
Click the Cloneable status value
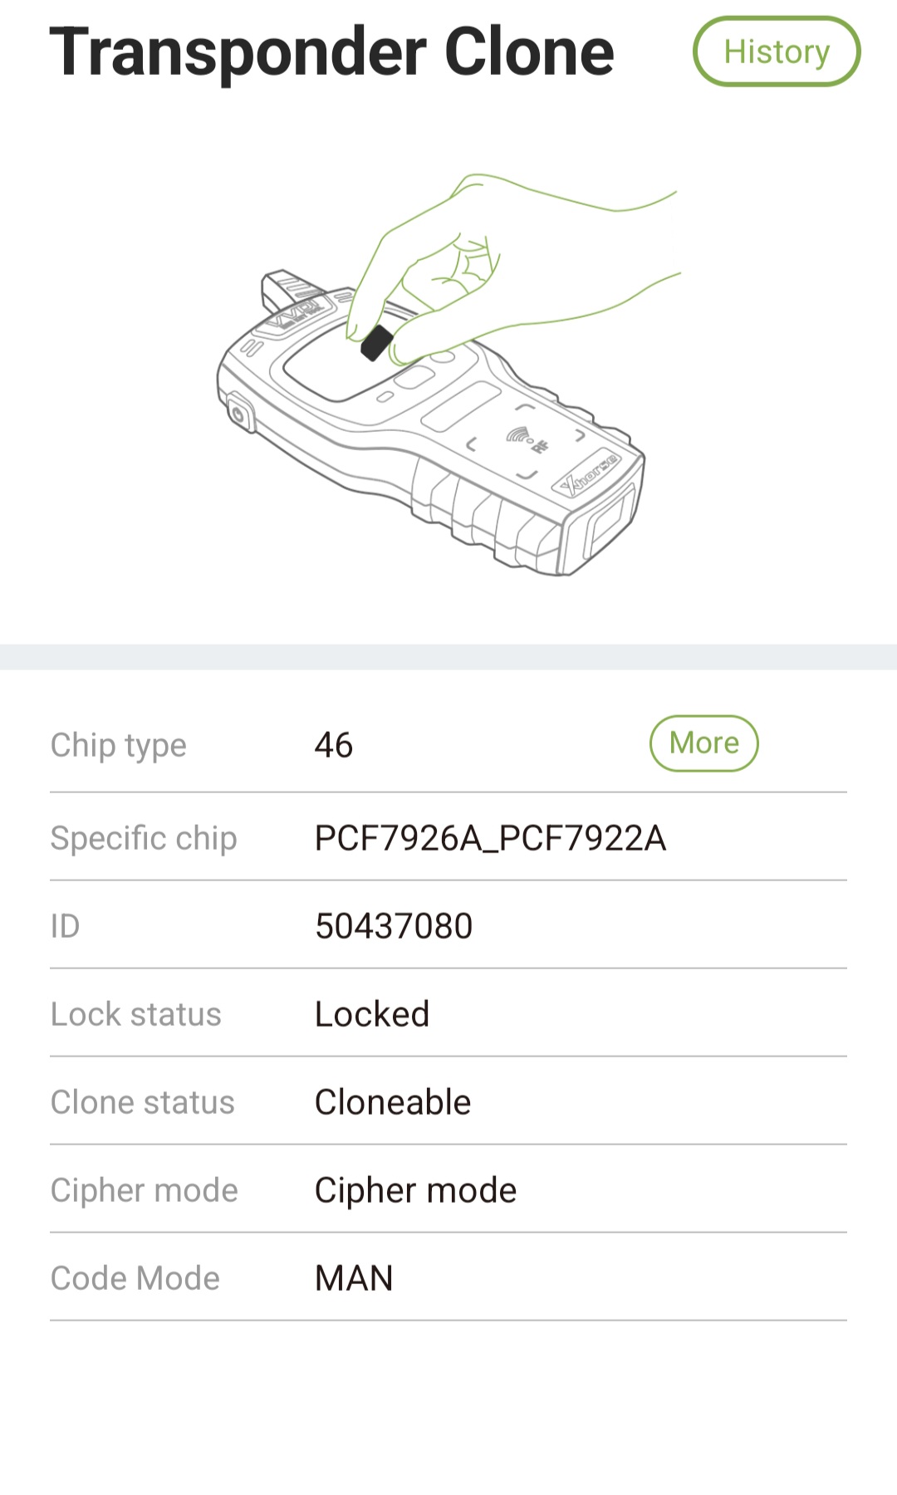click(393, 1102)
